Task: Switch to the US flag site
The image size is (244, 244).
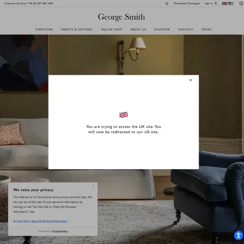Action: (x=231, y=3)
